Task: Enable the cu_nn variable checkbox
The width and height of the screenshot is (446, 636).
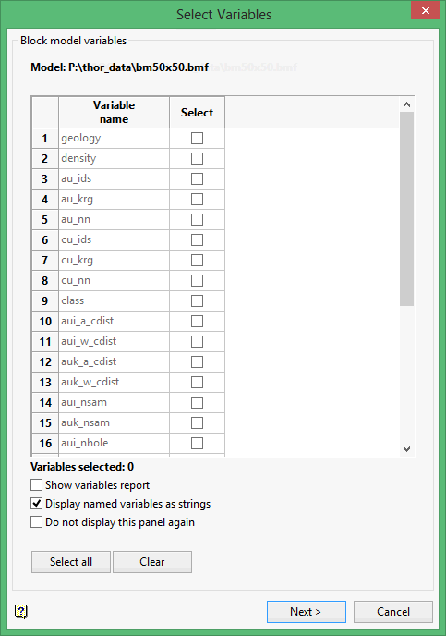Action: [197, 281]
